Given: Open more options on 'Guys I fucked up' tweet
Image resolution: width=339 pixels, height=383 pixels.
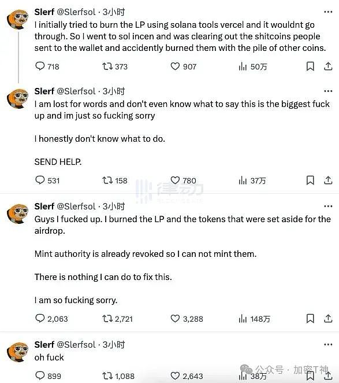Looking at the screenshot, I should 328,207.
